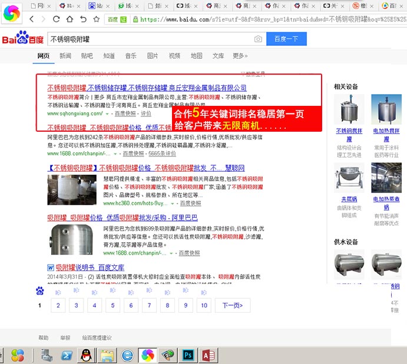
Task: Expand dropdown arrow after www.sqhongxiang.com/
Action: [107, 114]
